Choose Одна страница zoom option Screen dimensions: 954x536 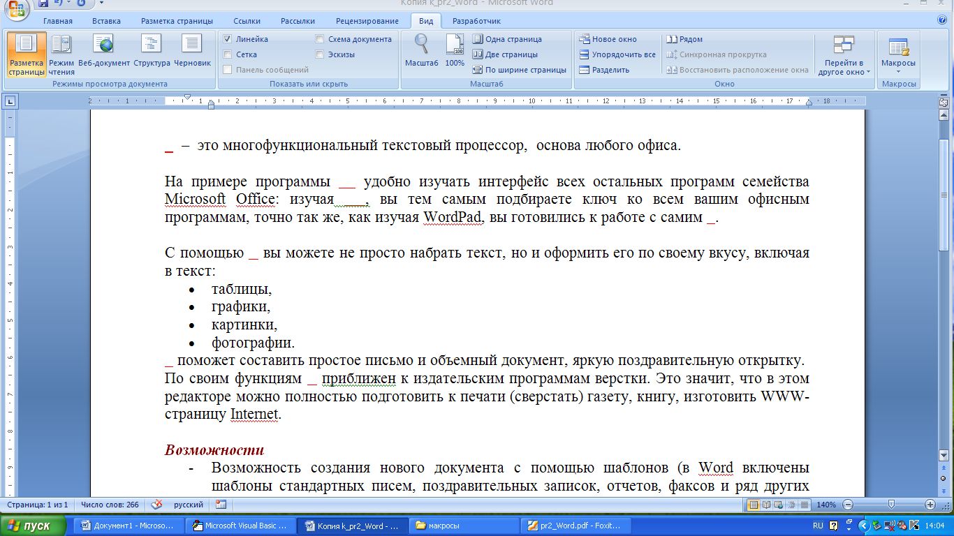508,39
